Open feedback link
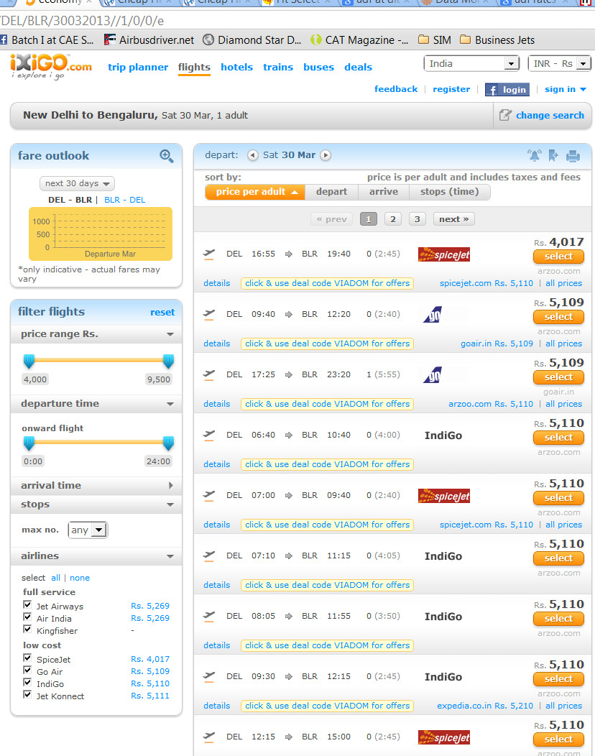Viewport: 595px width, 756px height. tap(396, 89)
